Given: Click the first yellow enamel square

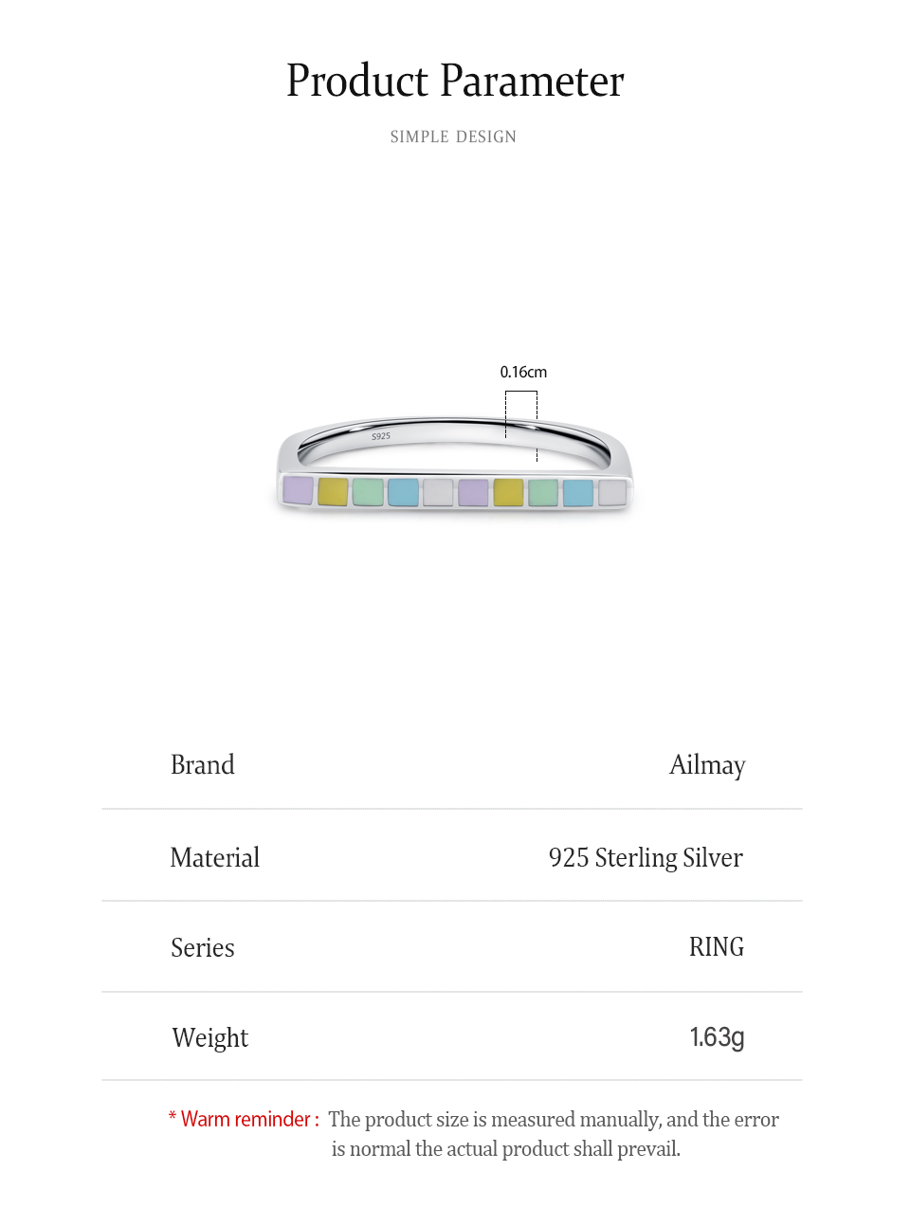Looking at the screenshot, I should 333,492.
